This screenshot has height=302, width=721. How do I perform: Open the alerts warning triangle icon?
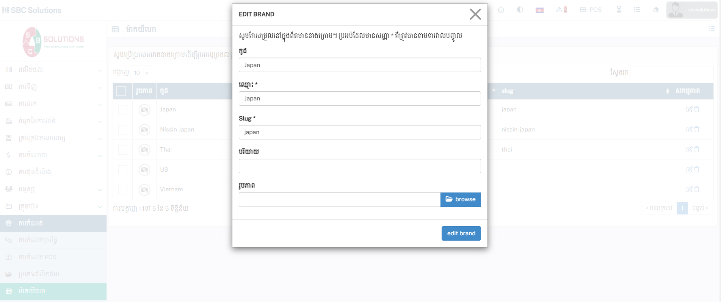click(x=561, y=10)
